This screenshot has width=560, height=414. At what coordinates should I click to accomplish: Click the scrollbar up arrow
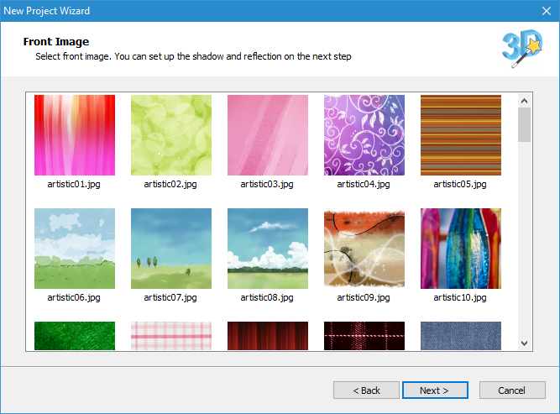[x=524, y=101]
